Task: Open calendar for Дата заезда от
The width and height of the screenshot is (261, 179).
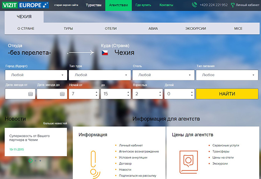Action: click(x=30, y=94)
